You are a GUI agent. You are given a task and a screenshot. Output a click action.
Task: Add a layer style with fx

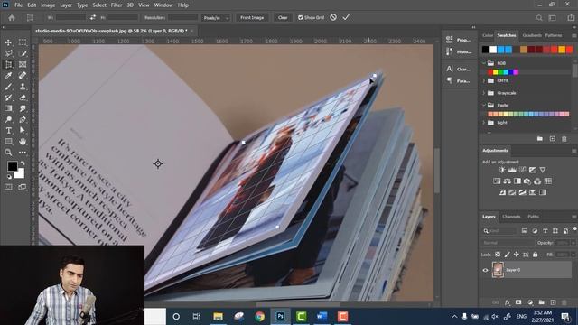pyautogui.click(x=508, y=302)
